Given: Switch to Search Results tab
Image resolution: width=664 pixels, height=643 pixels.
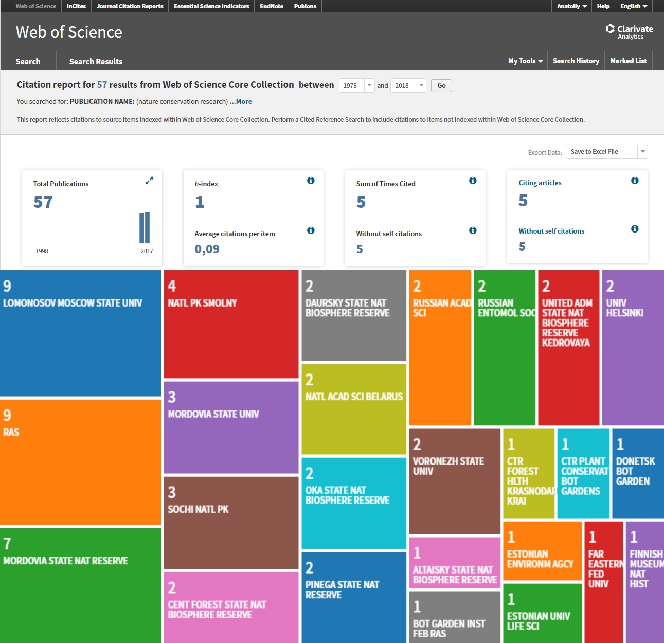Looking at the screenshot, I should coord(96,61).
